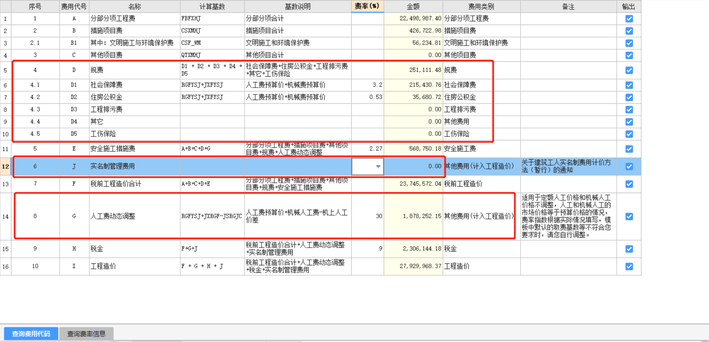Switch to 查询费率信息 tab
The height and width of the screenshot is (342, 709).
coord(86,333)
